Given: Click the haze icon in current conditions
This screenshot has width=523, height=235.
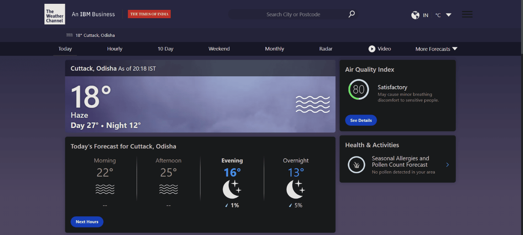Looking at the screenshot, I should (x=313, y=104).
